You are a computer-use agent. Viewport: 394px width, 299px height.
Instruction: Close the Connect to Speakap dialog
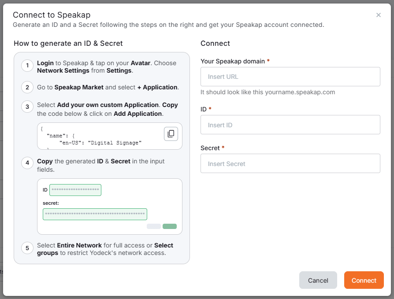[379, 15]
